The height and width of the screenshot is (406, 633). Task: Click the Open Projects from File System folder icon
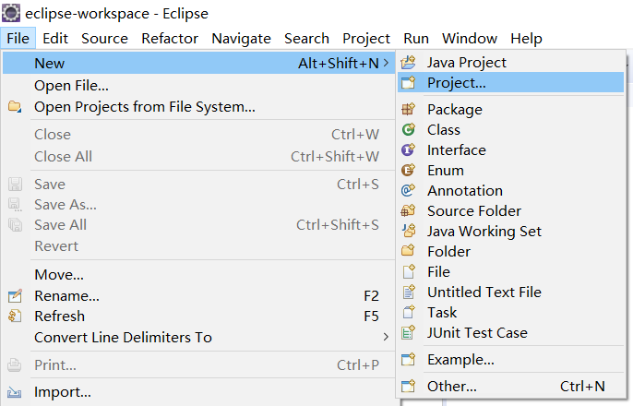click(15, 107)
